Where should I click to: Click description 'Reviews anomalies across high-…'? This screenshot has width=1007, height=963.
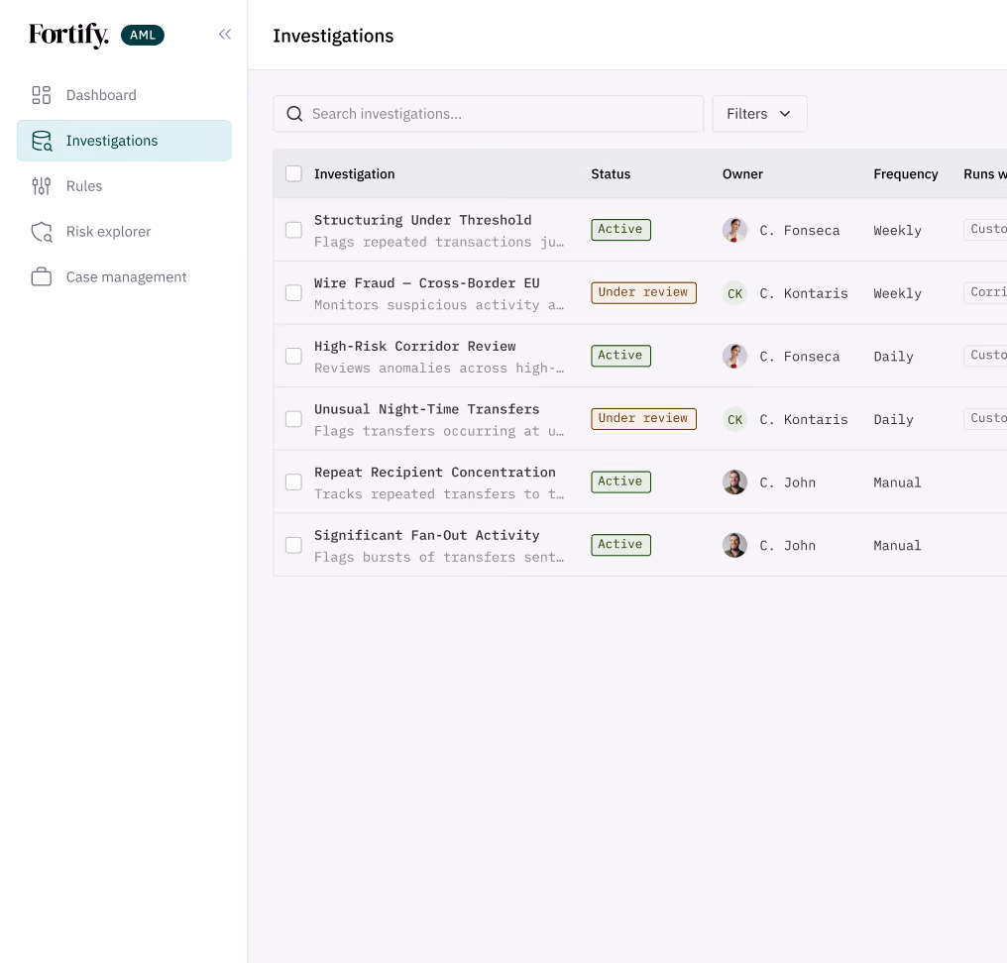click(x=439, y=368)
